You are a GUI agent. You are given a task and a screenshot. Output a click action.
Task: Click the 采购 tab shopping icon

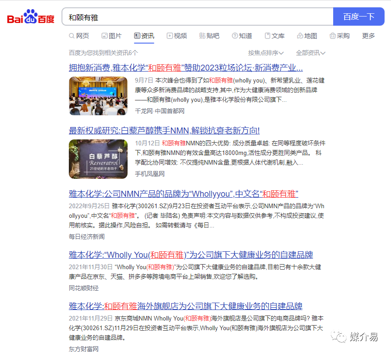(332, 36)
